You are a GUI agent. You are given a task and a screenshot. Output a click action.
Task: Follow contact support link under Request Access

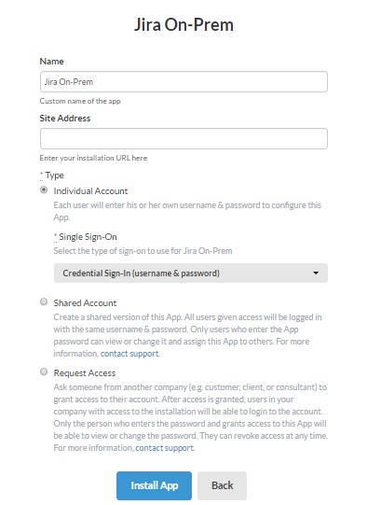coord(165,448)
